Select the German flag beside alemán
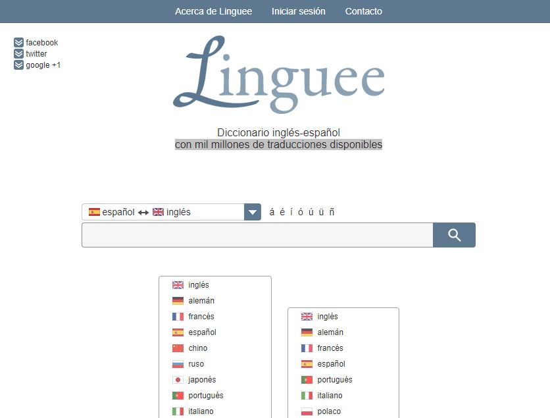The width and height of the screenshot is (550, 418). (177, 300)
